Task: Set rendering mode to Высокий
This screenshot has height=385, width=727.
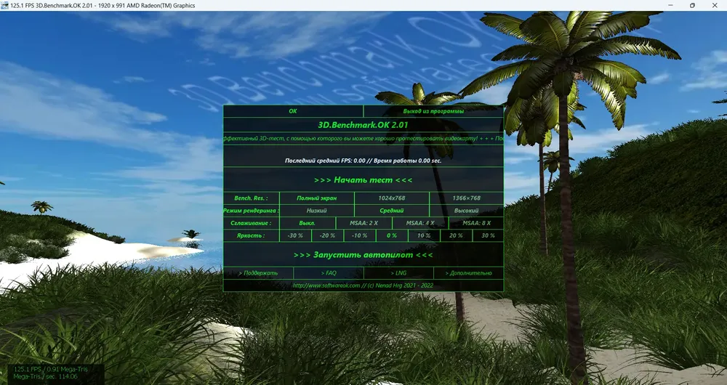Action: pos(467,211)
